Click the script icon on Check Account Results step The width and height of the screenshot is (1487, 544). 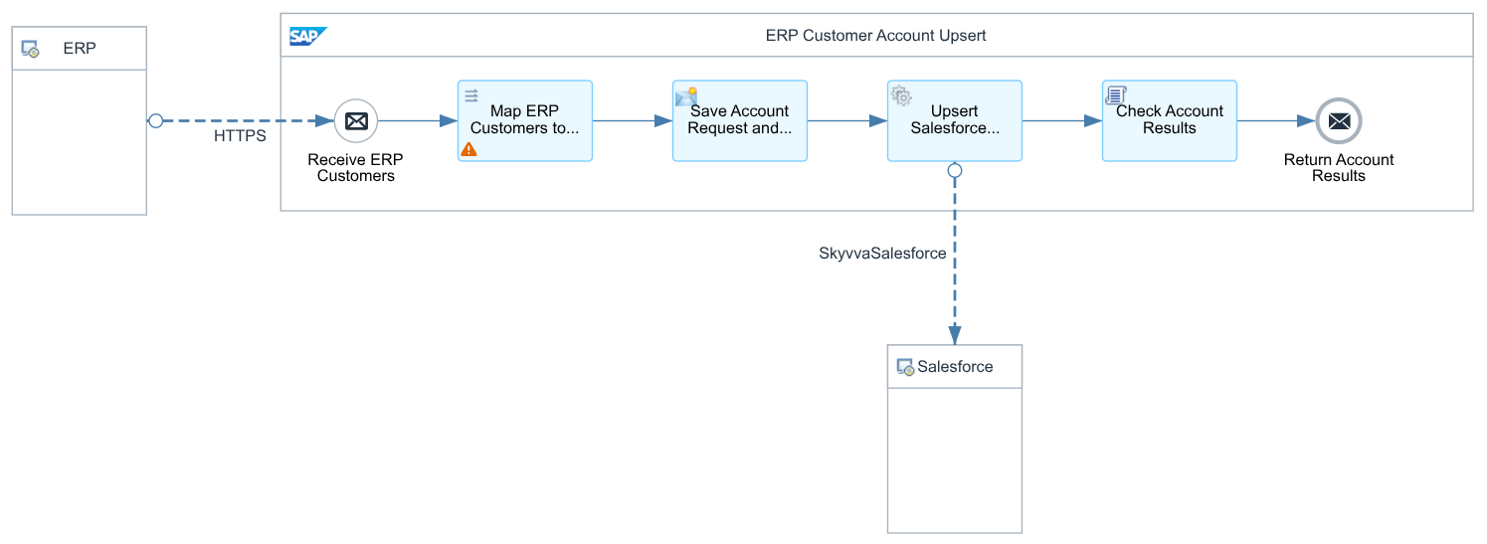pyautogui.click(x=1116, y=95)
